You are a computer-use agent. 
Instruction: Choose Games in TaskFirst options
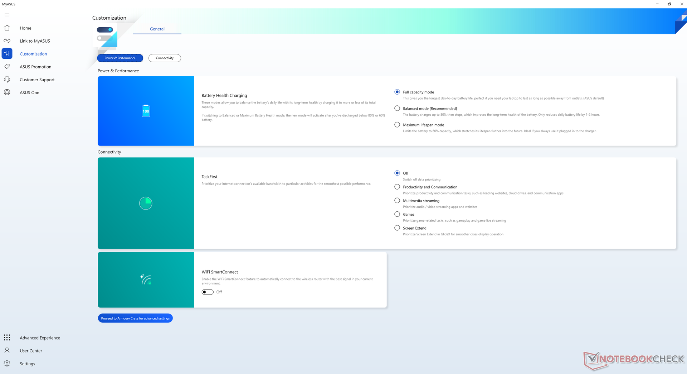click(x=397, y=214)
